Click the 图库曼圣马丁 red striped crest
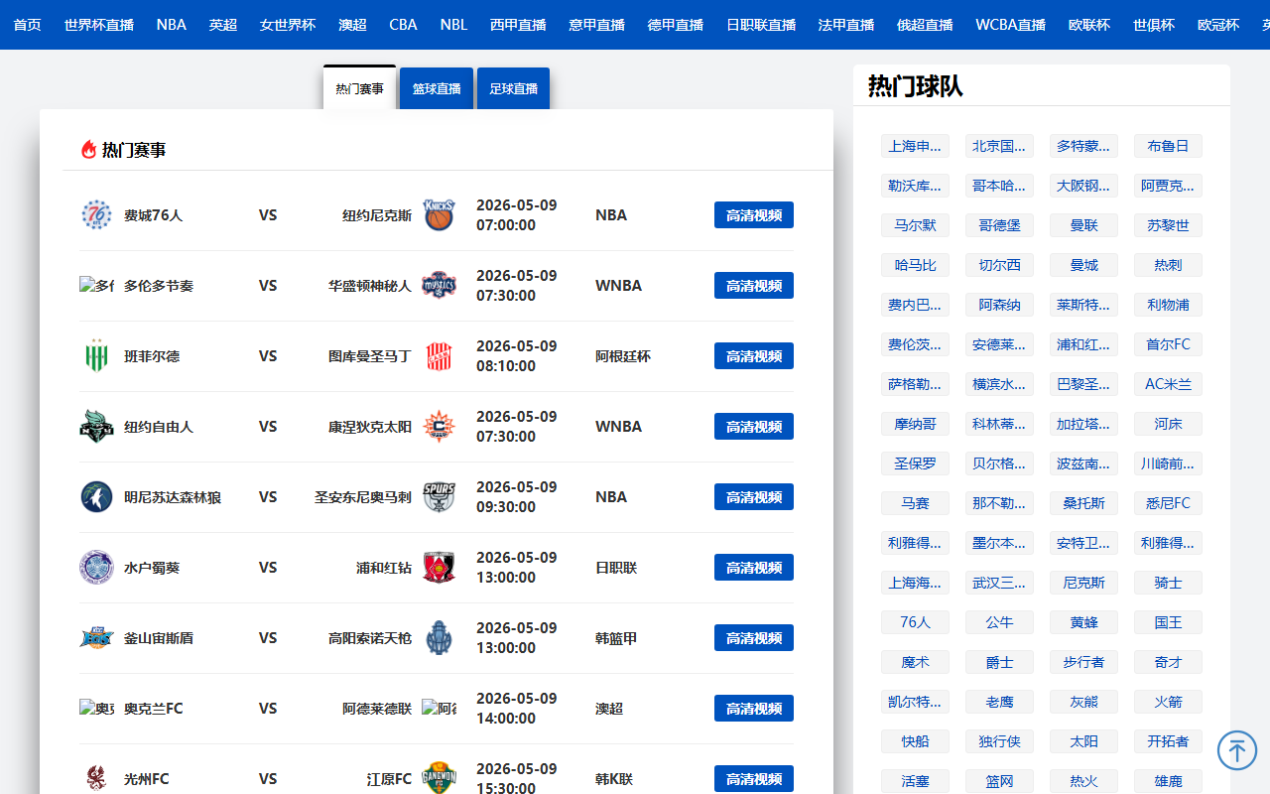Image resolution: width=1270 pixels, height=794 pixels. 439,356
